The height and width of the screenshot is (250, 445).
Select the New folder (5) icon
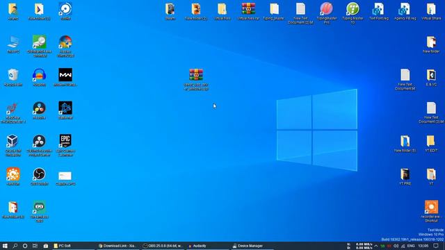tap(405, 144)
